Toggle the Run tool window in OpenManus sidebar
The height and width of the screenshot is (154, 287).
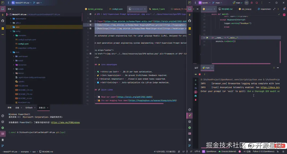point(190,115)
